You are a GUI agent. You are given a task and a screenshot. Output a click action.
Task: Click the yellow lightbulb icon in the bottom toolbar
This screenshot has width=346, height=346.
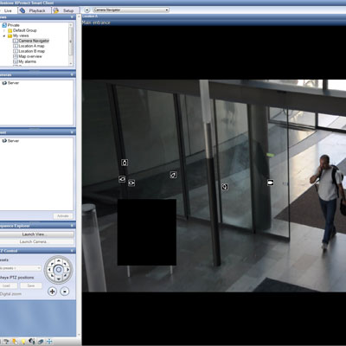[x=23, y=342]
